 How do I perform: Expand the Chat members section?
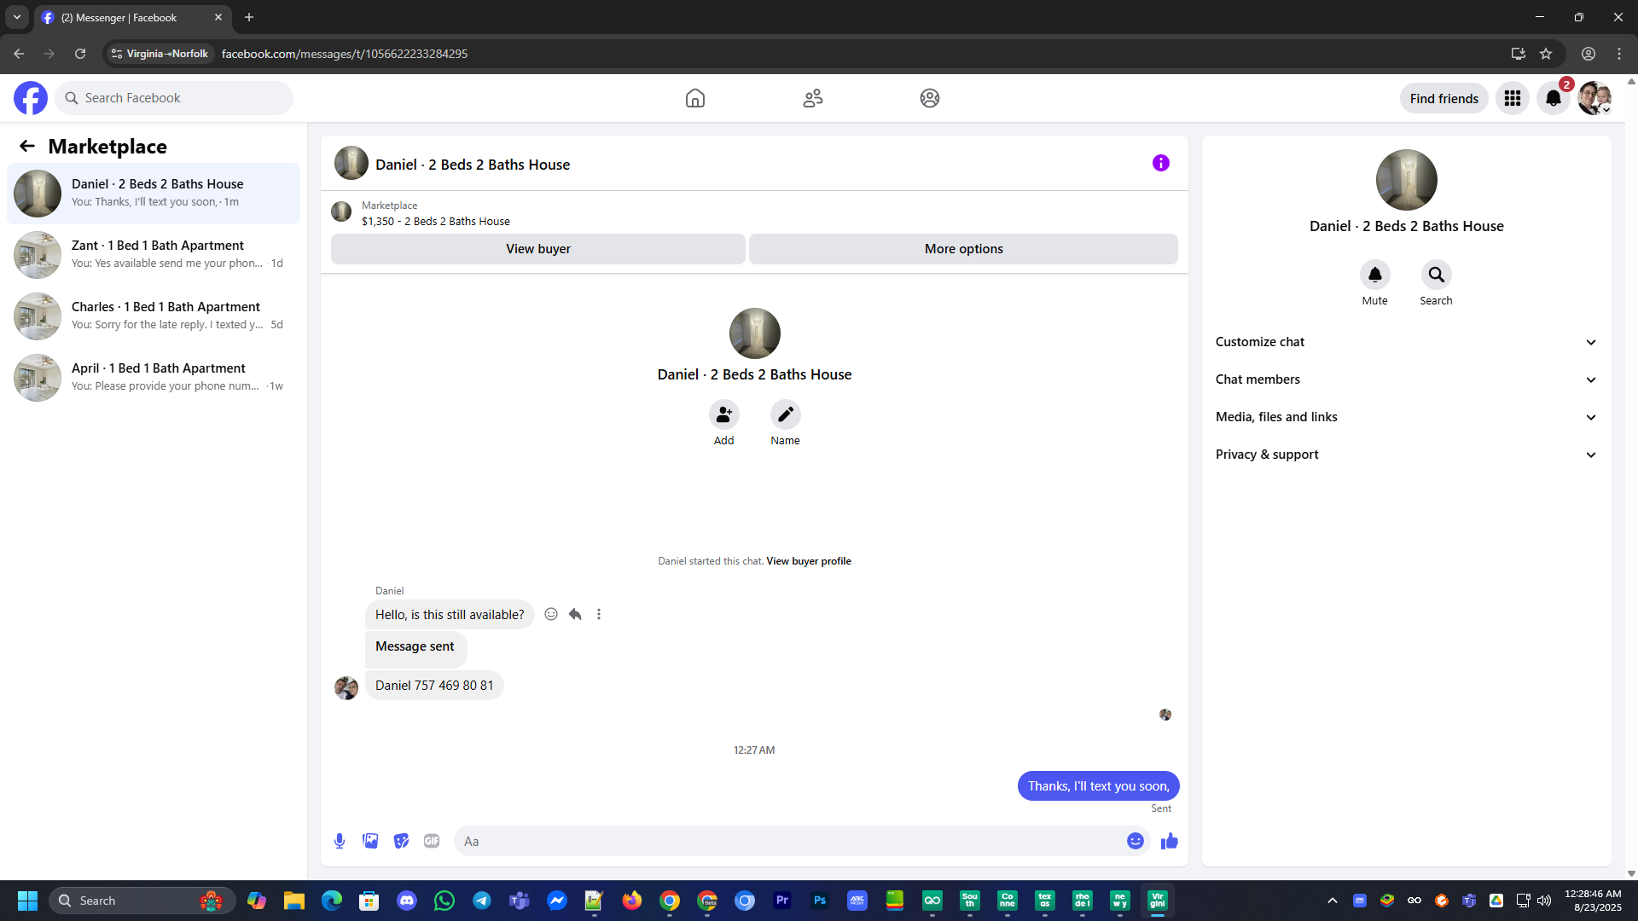coord(1406,379)
